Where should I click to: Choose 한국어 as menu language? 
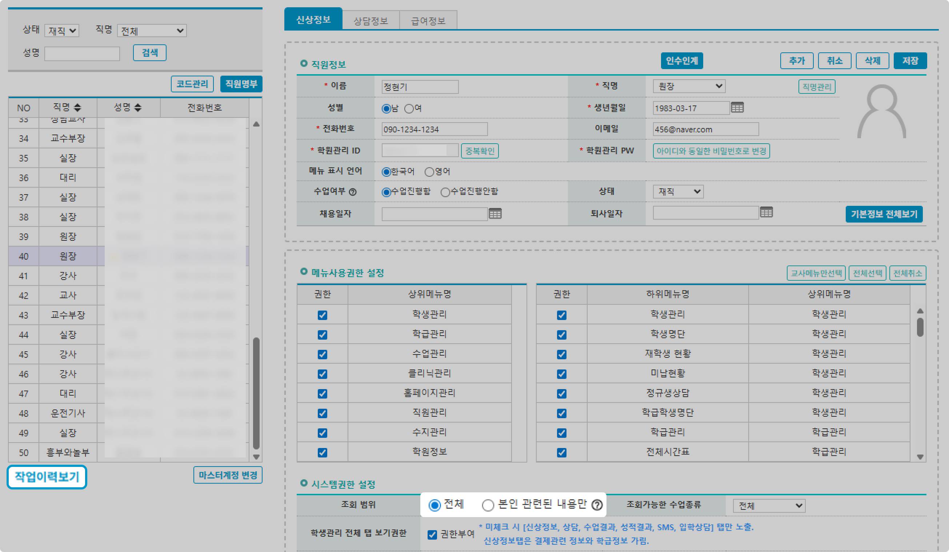386,172
